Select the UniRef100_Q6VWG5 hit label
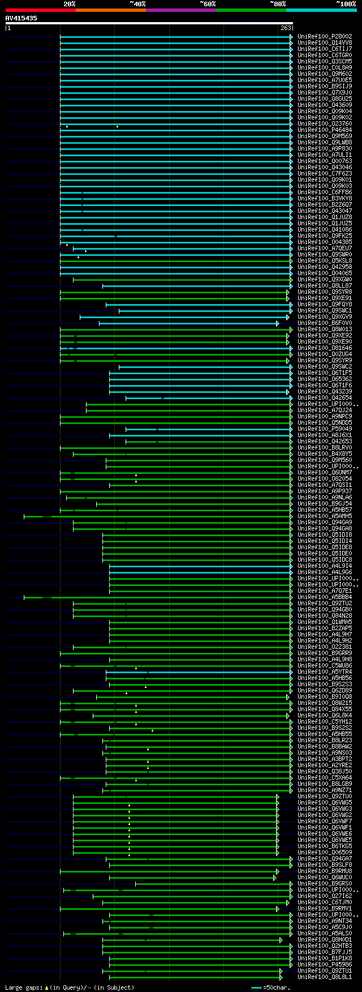The height and width of the screenshot is (992, 362). point(325,802)
